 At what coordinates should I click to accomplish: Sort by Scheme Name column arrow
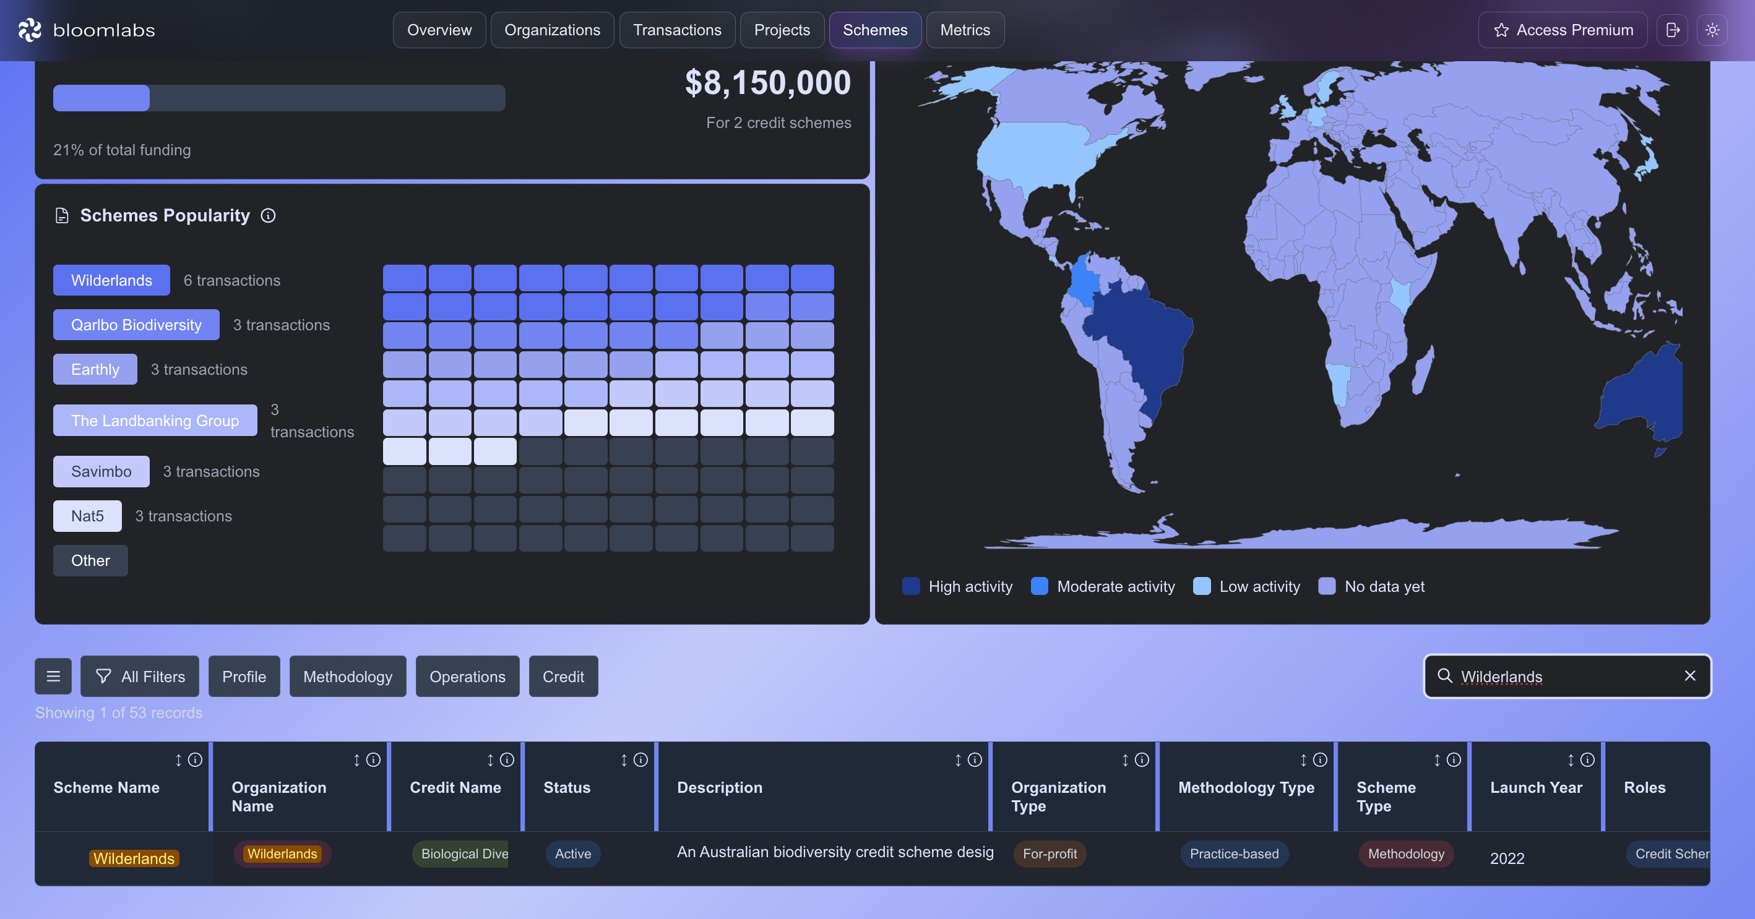click(x=178, y=759)
